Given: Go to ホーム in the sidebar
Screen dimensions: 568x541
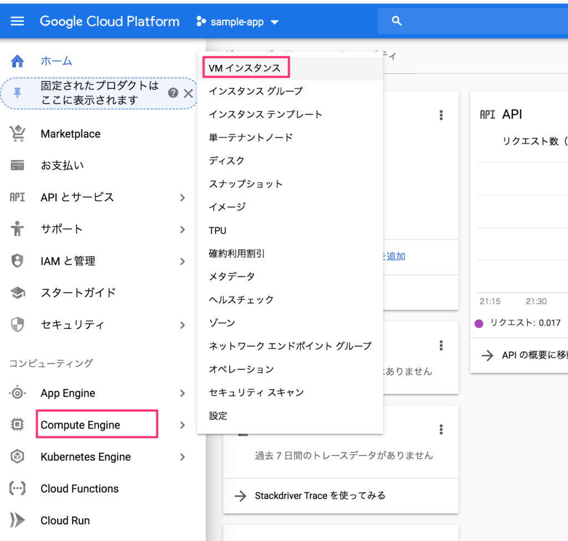Looking at the screenshot, I should tap(57, 61).
